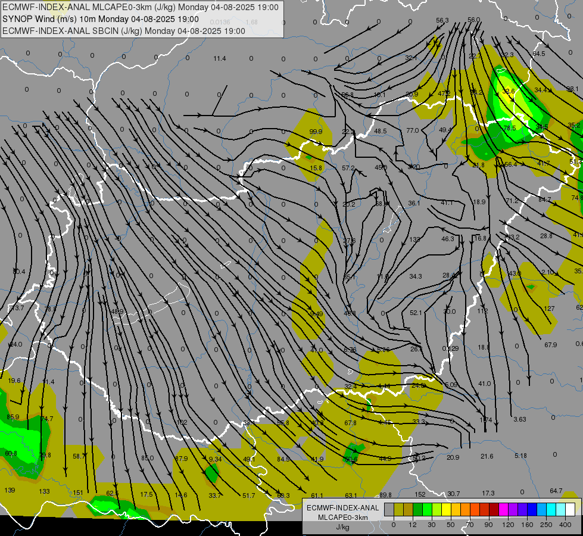The height and width of the screenshot is (536, 583).
Task: Pick the dark red legend swatch
Action: click(x=494, y=510)
